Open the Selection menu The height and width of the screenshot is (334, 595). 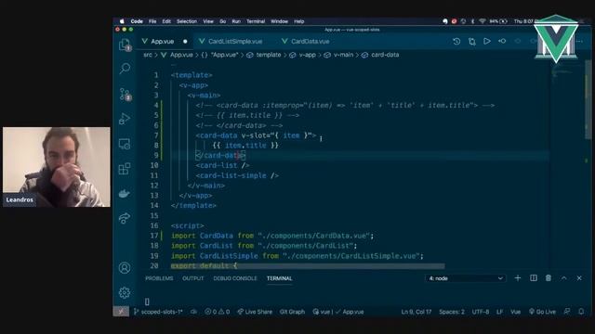[187, 21]
